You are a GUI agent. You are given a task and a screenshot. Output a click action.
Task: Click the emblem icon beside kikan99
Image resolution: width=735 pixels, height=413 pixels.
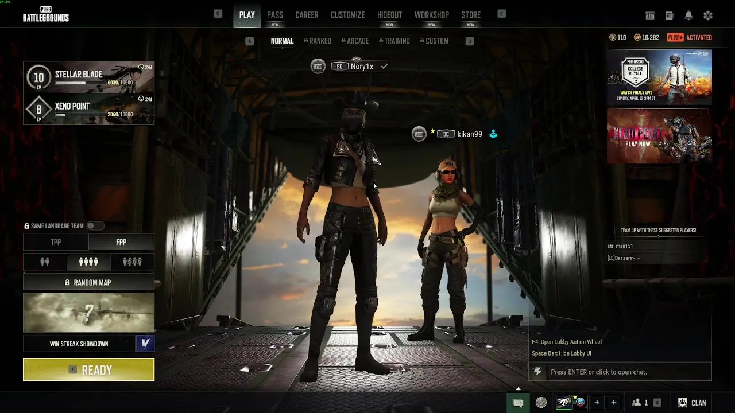419,134
